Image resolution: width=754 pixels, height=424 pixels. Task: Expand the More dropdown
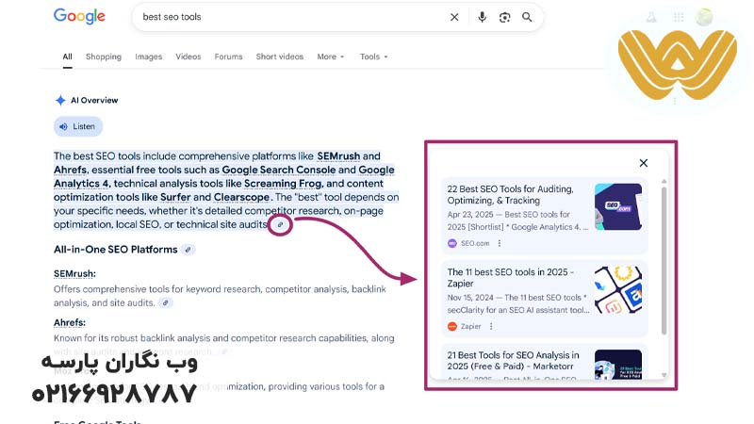coord(331,57)
